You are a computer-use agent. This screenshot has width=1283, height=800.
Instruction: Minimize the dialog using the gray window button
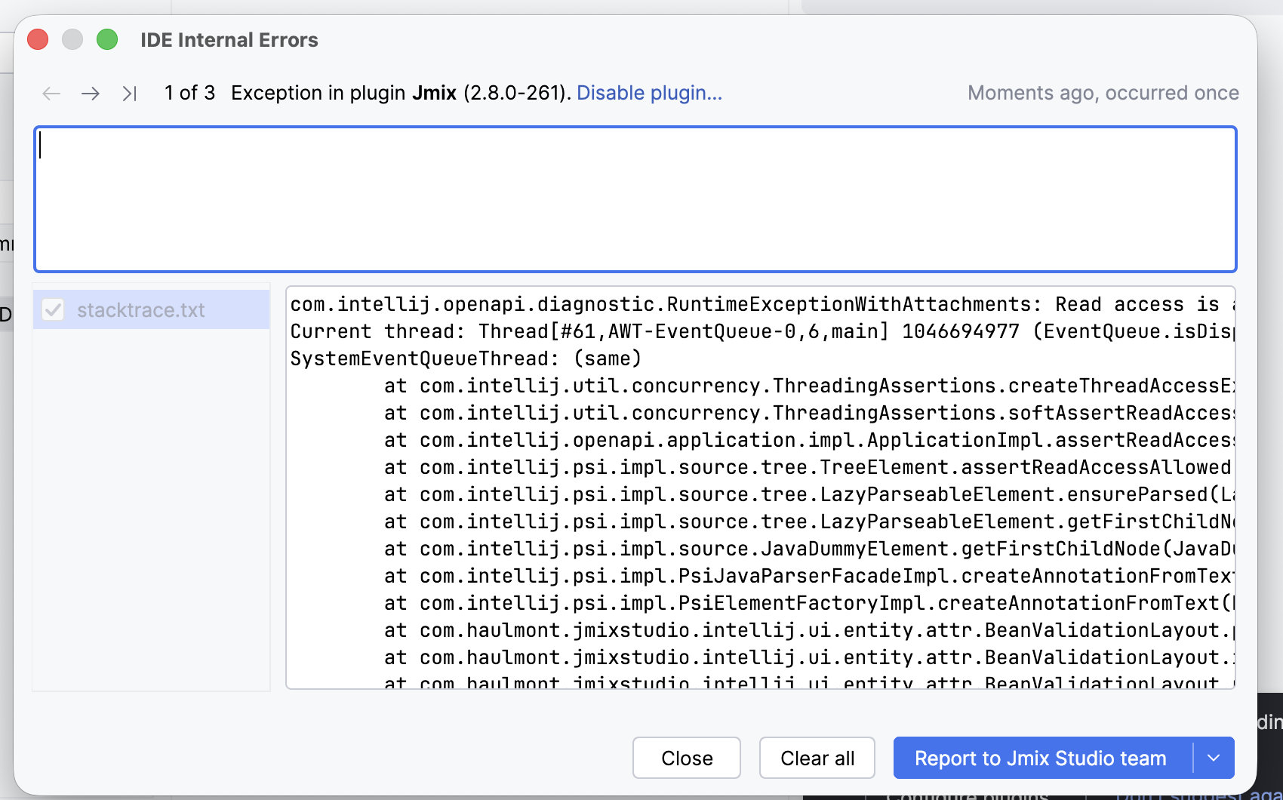(x=72, y=39)
